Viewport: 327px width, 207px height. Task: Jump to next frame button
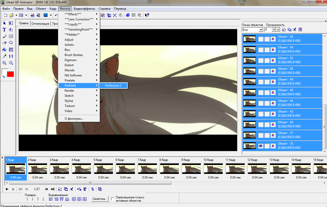[47, 189]
